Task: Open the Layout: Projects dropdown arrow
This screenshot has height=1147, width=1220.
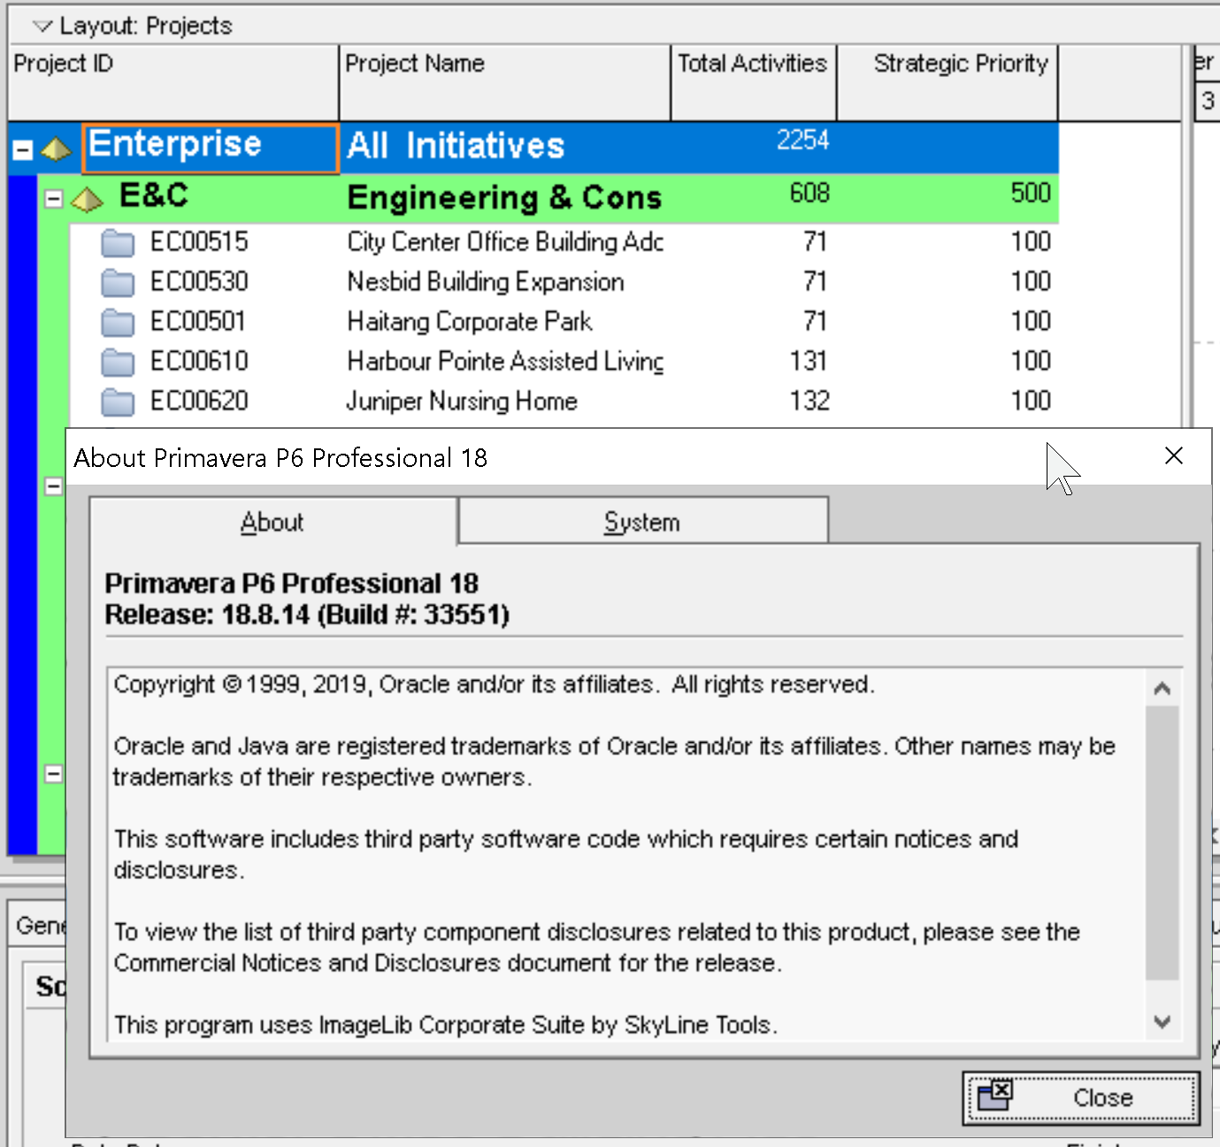Action: pos(42,27)
